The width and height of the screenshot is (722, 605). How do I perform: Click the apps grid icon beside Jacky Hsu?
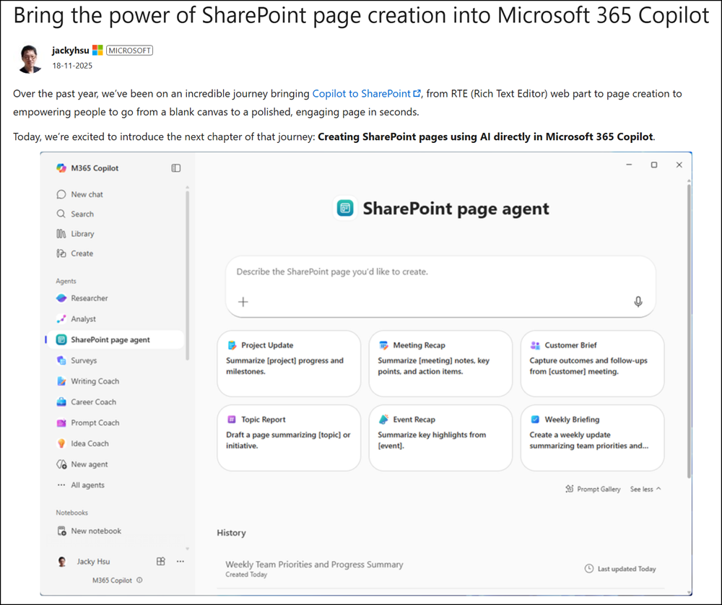coord(161,561)
